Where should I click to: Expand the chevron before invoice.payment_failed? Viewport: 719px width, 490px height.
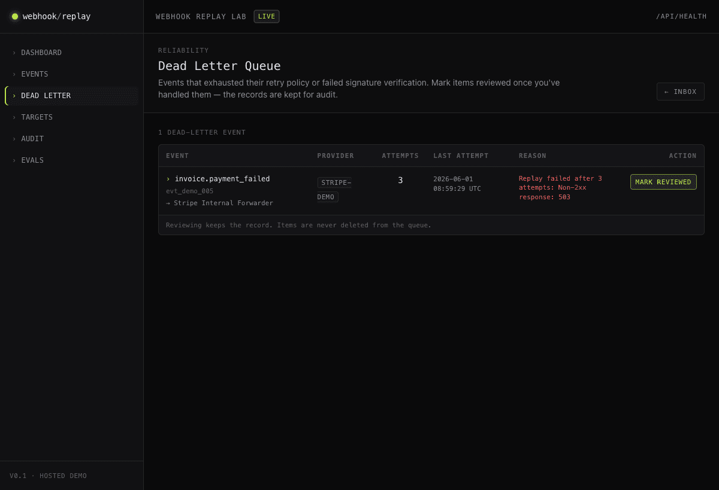[168, 179]
